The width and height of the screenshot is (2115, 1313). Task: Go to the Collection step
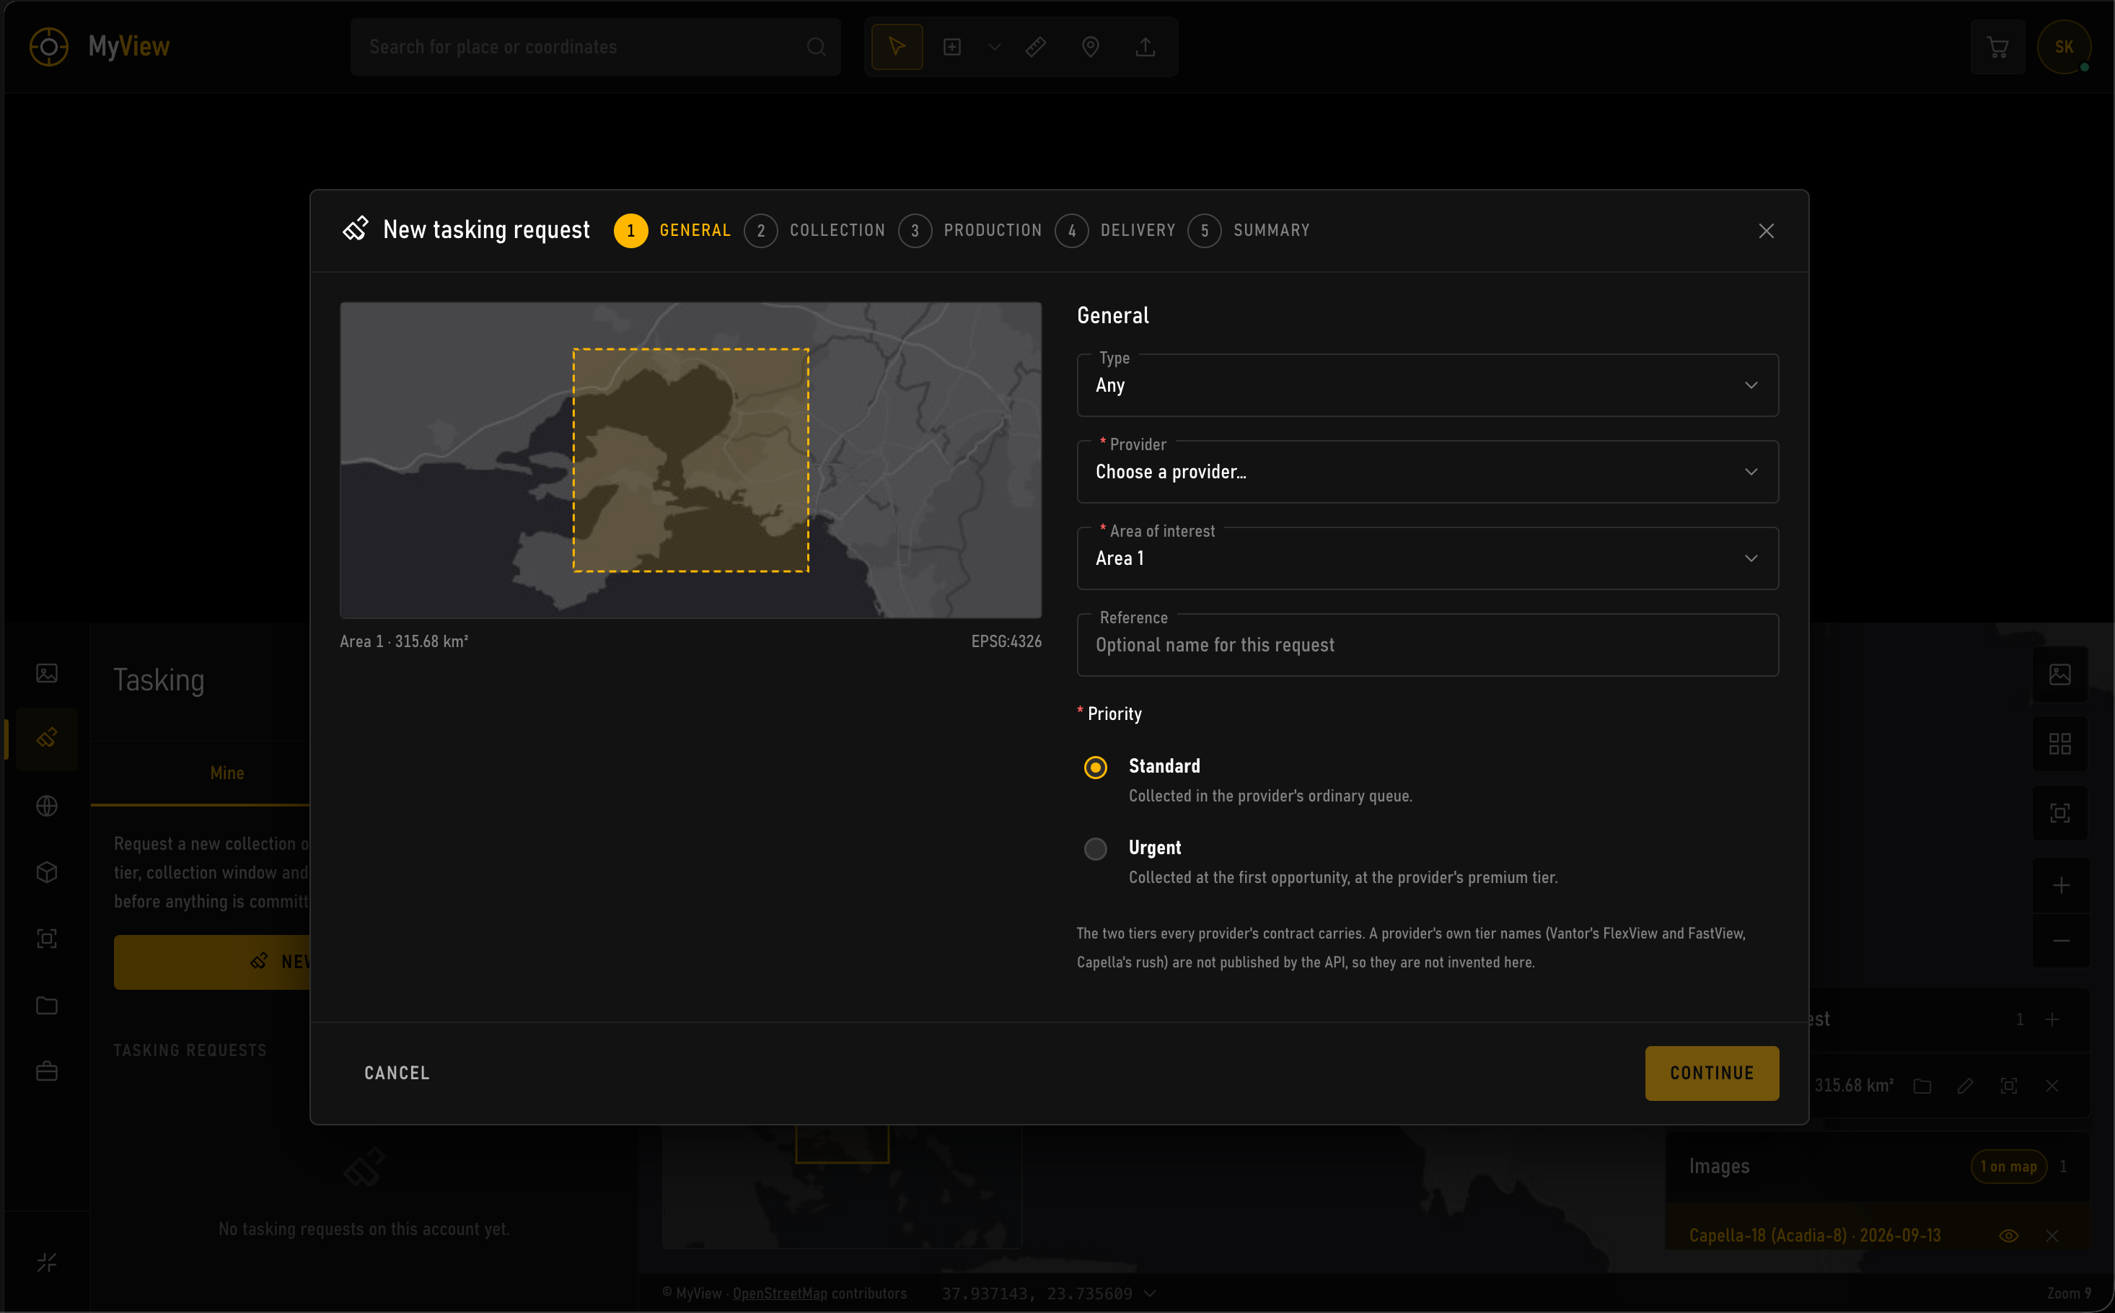pos(814,231)
